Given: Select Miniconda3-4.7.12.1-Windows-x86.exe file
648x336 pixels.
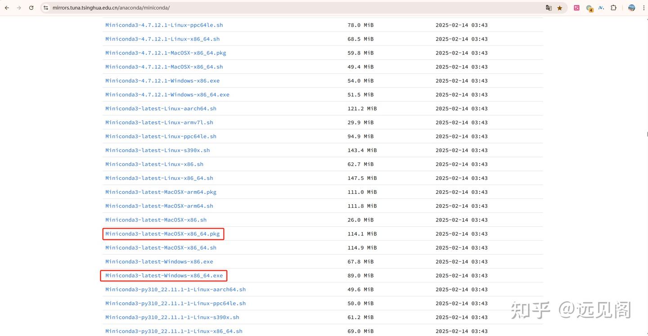Looking at the screenshot, I should [162, 81].
